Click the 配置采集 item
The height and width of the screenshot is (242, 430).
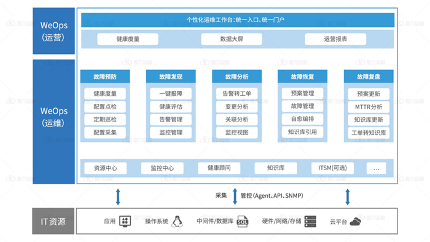pos(105,133)
